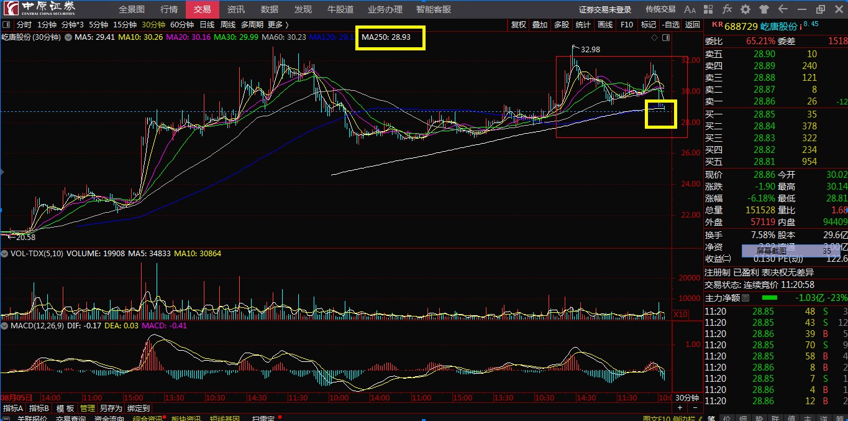Open dropdown arrow beside VOL-TDX indicator
Screen dimensions: 848x421
[5, 254]
